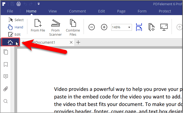Click the zoom in plus icon

(104, 27)
